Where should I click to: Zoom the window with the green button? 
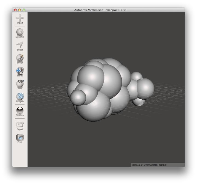[24, 10]
